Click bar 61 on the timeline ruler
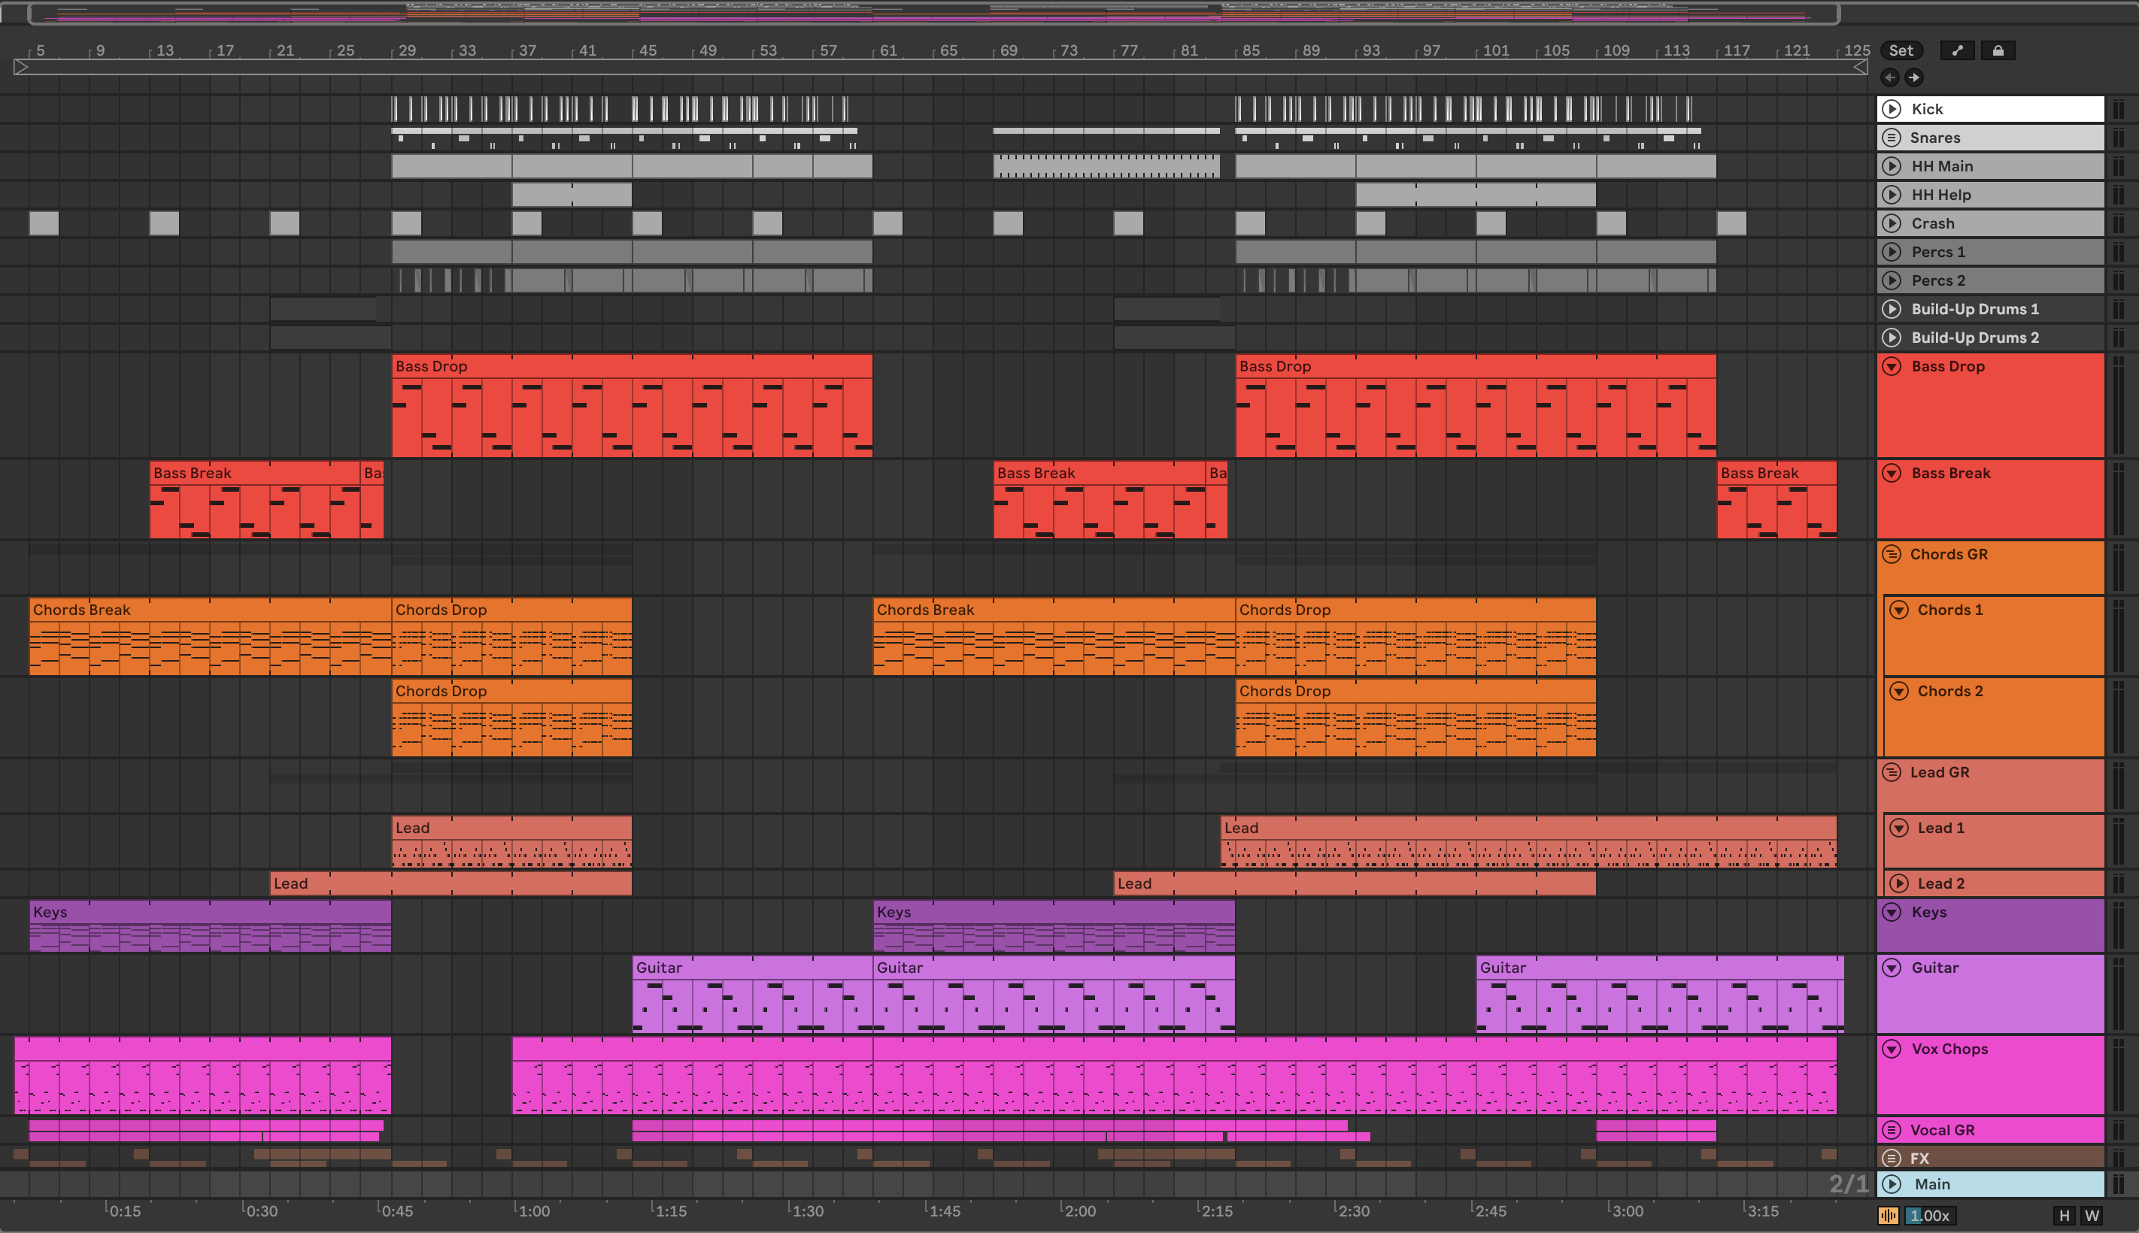2139x1233 pixels. tap(887, 51)
